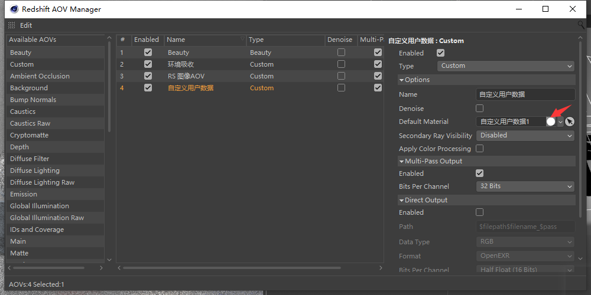Viewport: 591px width, 295px height.
Task: Click the Default Material name field
Action: 511,122
